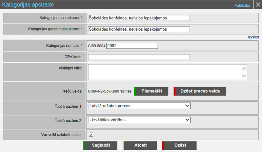The image size is (262, 152).
Task: Cancel editing with the Atcelt button
Action: [x=141, y=145]
